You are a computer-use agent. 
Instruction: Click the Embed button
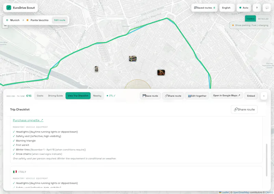pos(251,96)
